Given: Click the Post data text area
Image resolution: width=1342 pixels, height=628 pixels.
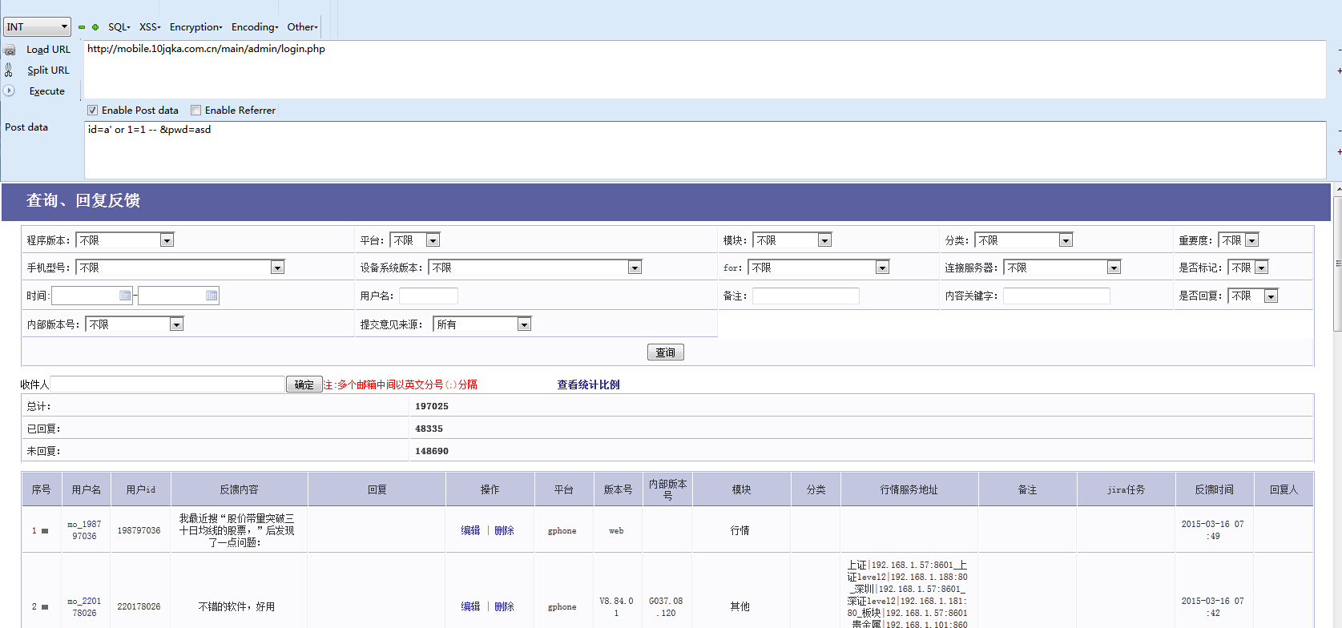Looking at the screenshot, I should point(705,150).
